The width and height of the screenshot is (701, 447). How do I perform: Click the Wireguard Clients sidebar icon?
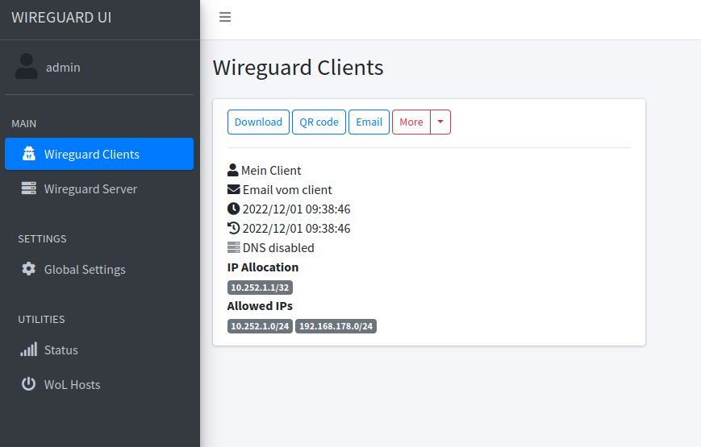coord(29,154)
